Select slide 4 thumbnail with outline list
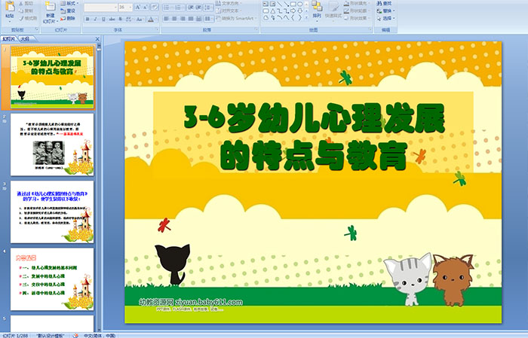 coord(52,279)
